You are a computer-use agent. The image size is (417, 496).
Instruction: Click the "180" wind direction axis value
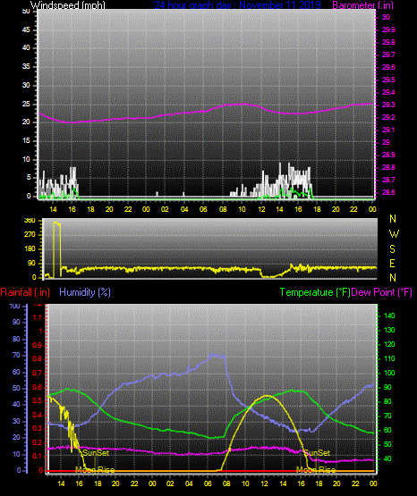30,249
